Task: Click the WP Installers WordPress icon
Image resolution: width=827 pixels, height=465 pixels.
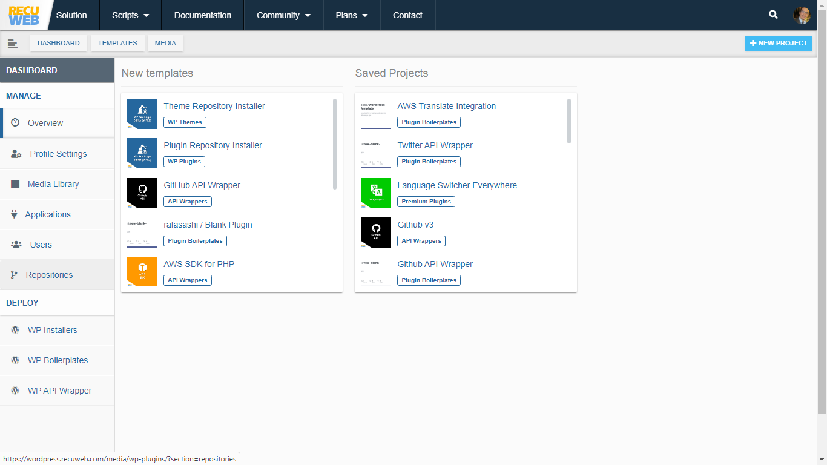Action: click(x=15, y=330)
